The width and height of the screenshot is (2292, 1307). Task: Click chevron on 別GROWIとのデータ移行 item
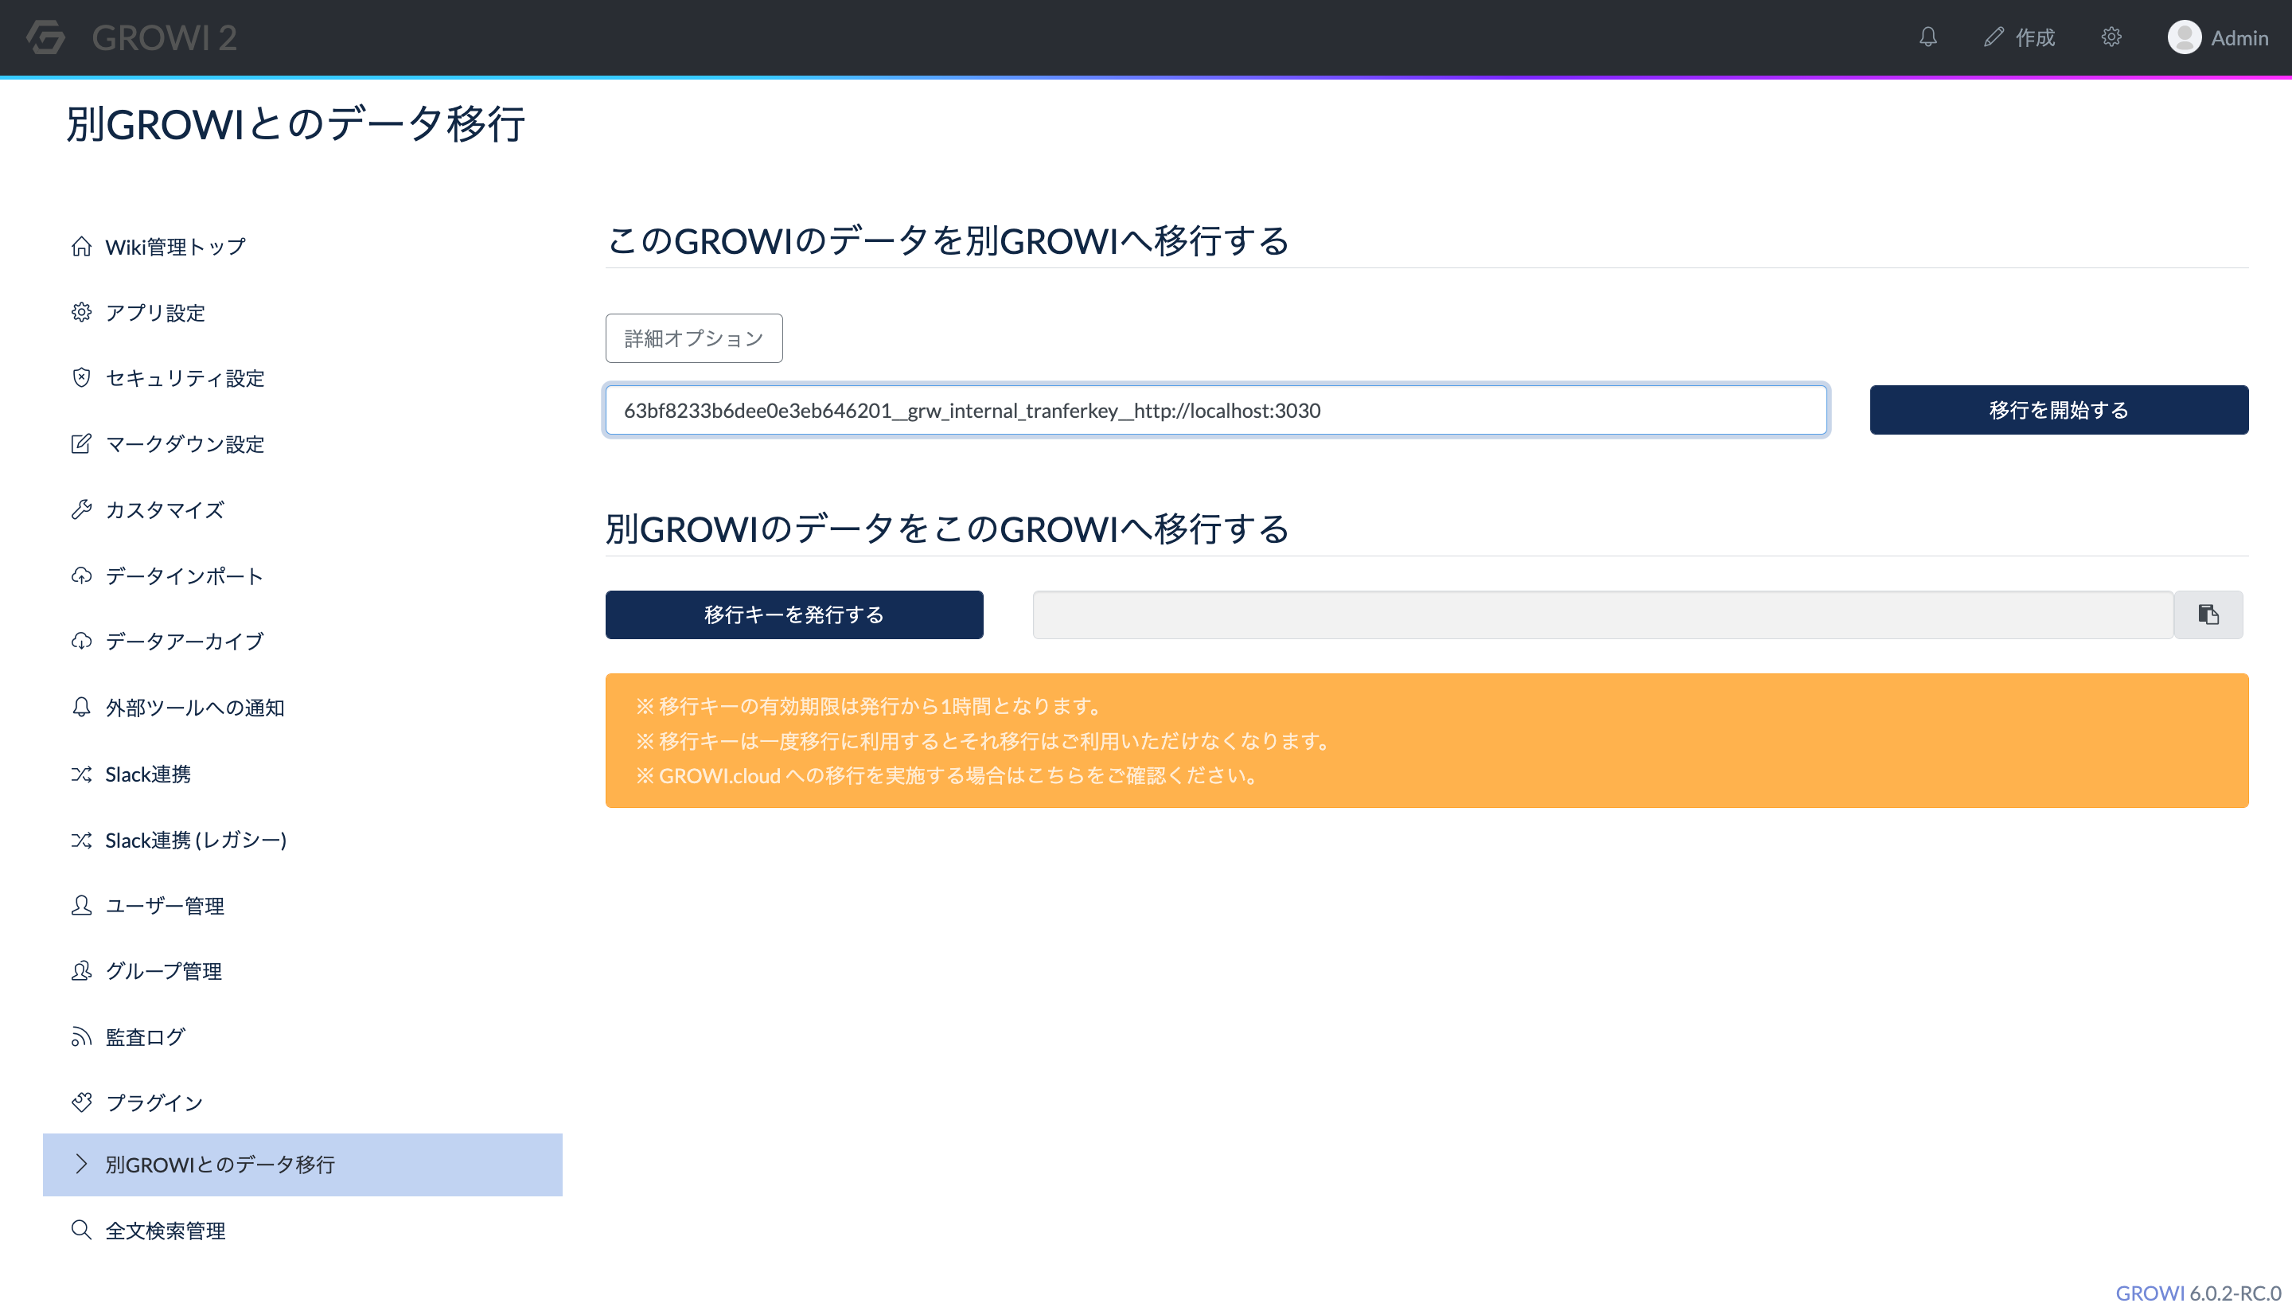pos(82,1165)
